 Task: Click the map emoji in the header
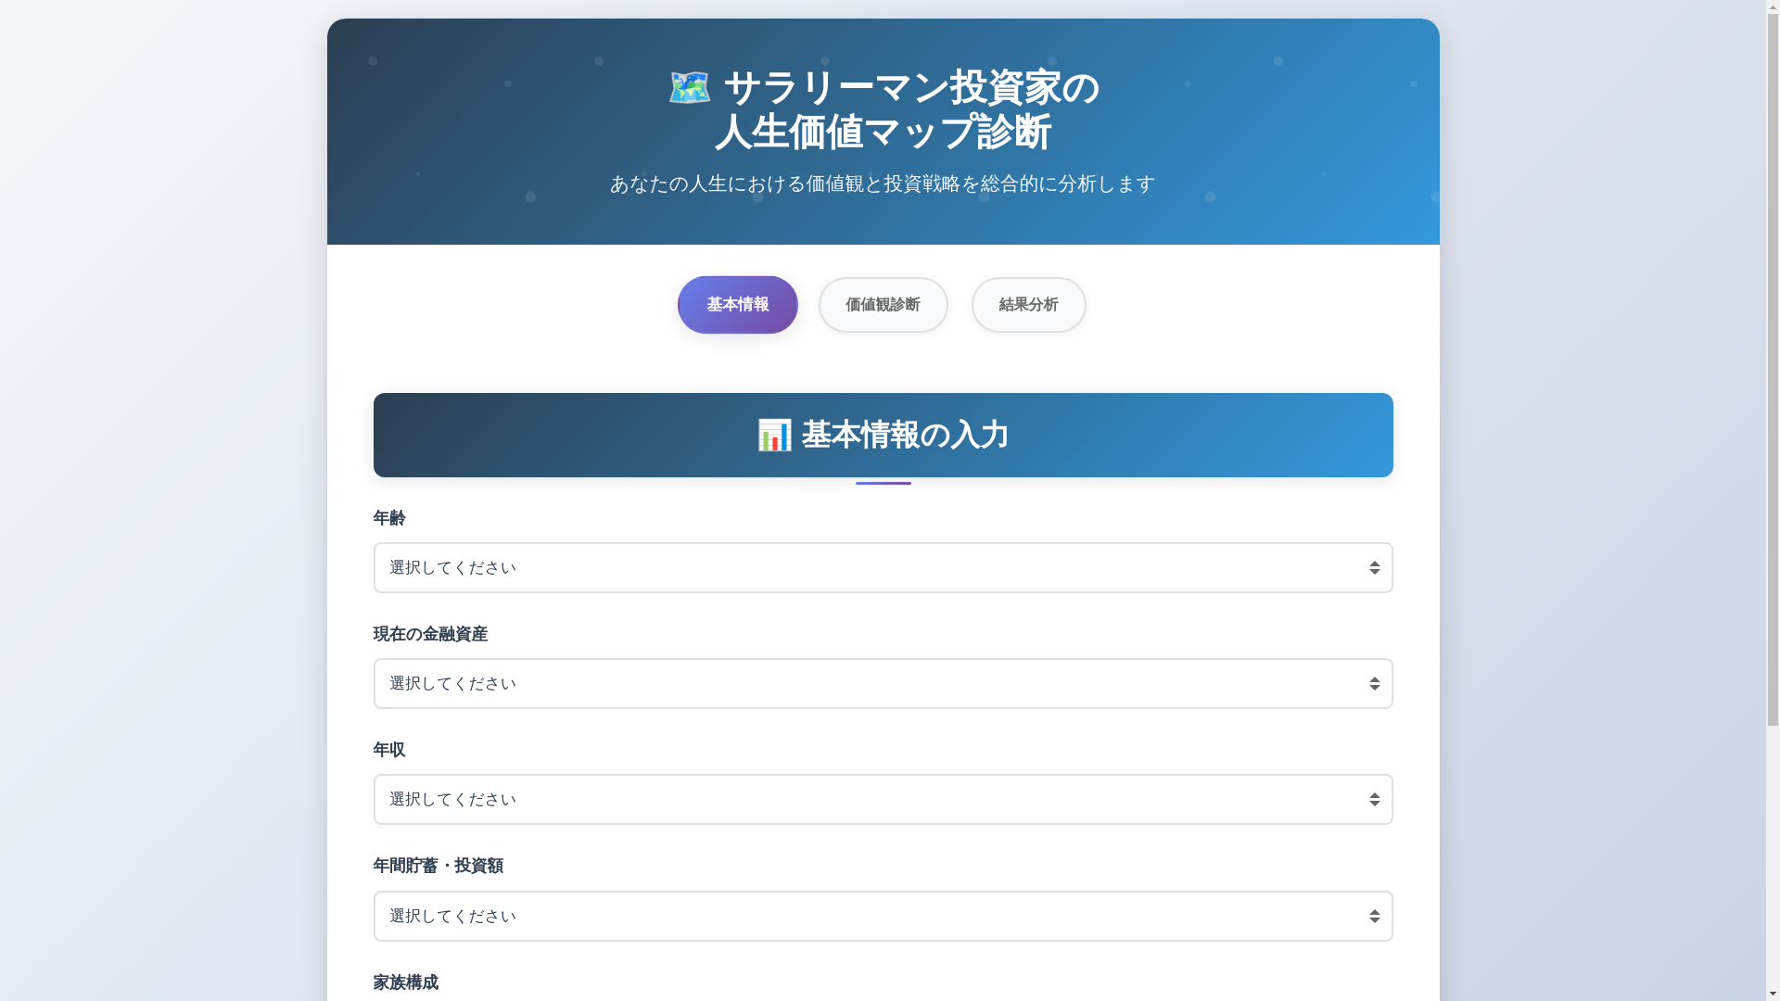pyautogui.click(x=689, y=88)
